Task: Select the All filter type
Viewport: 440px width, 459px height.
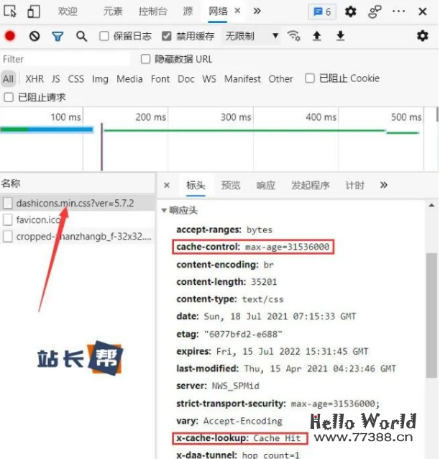Action: (8, 78)
